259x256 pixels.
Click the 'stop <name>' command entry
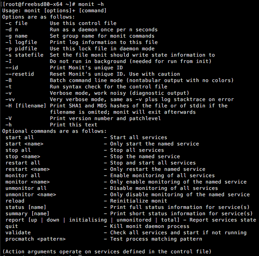click(x=23, y=156)
